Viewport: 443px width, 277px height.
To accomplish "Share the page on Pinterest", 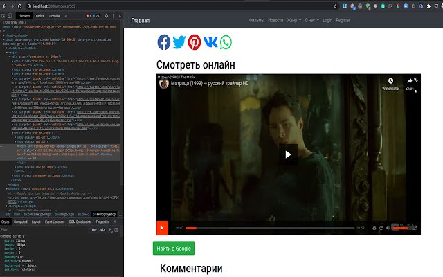I will 195,42.
